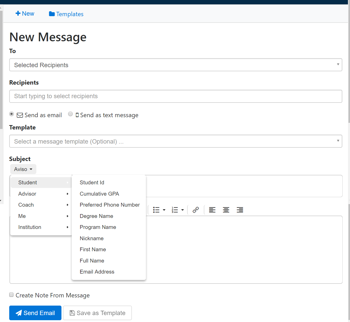The image size is (350, 322).
Task: Insert Email Address merge field
Action: click(x=109, y=272)
